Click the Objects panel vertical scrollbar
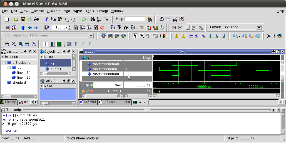This screenshot has height=143, width=286. pos(74,63)
